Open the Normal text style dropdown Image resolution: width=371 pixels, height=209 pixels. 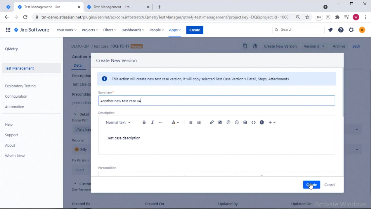[x=118, y=122]
